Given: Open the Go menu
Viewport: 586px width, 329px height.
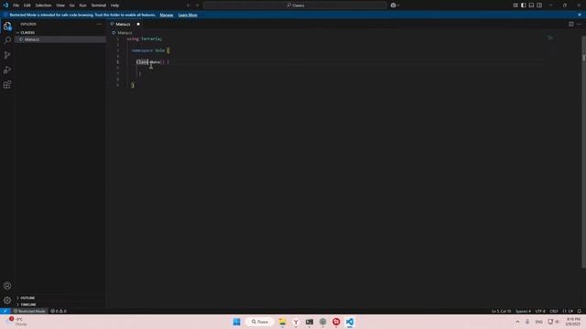Looking at the screenshot, I should click(x=71, y=5).
